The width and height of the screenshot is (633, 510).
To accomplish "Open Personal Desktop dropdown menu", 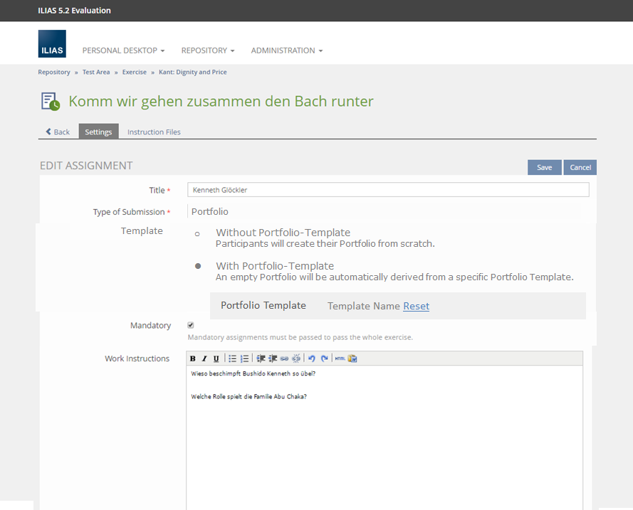I will pos(123,51).
